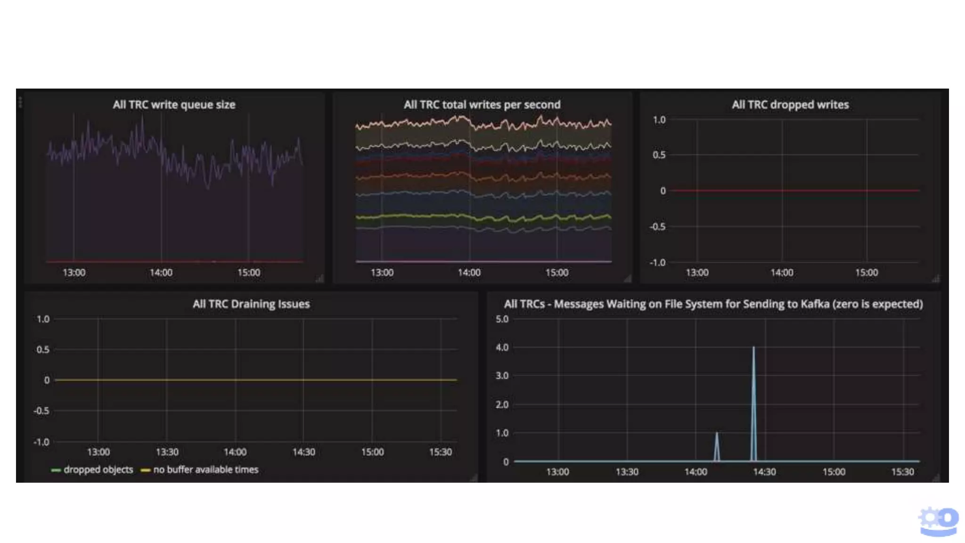Open the row options dots at dashboard top-left
The width and height of the screenshot is (965, 543).
coord(20,102)
